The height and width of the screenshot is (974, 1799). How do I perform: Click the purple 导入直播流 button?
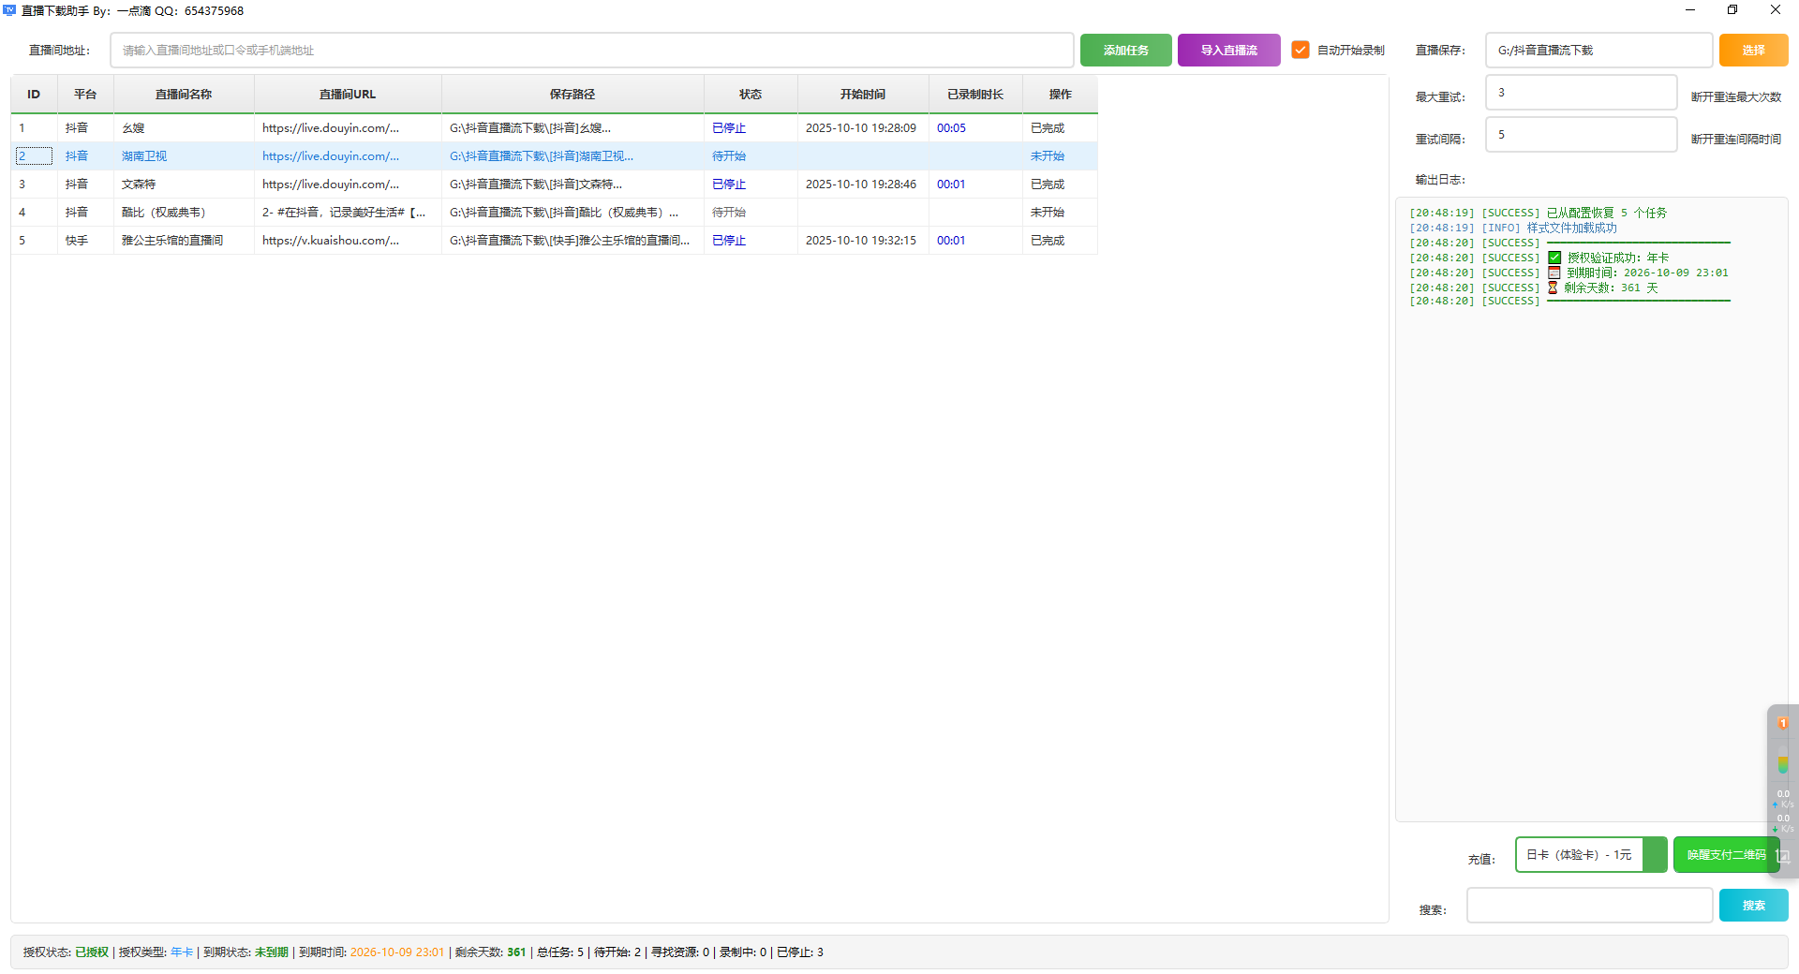click(1228, 50)
